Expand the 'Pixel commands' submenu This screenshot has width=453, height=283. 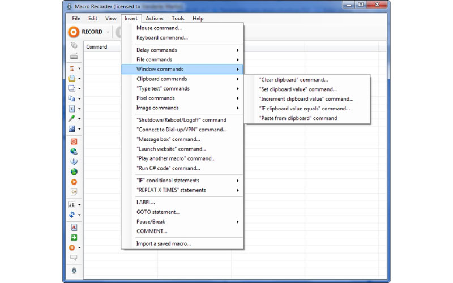[x=182, y=98]
